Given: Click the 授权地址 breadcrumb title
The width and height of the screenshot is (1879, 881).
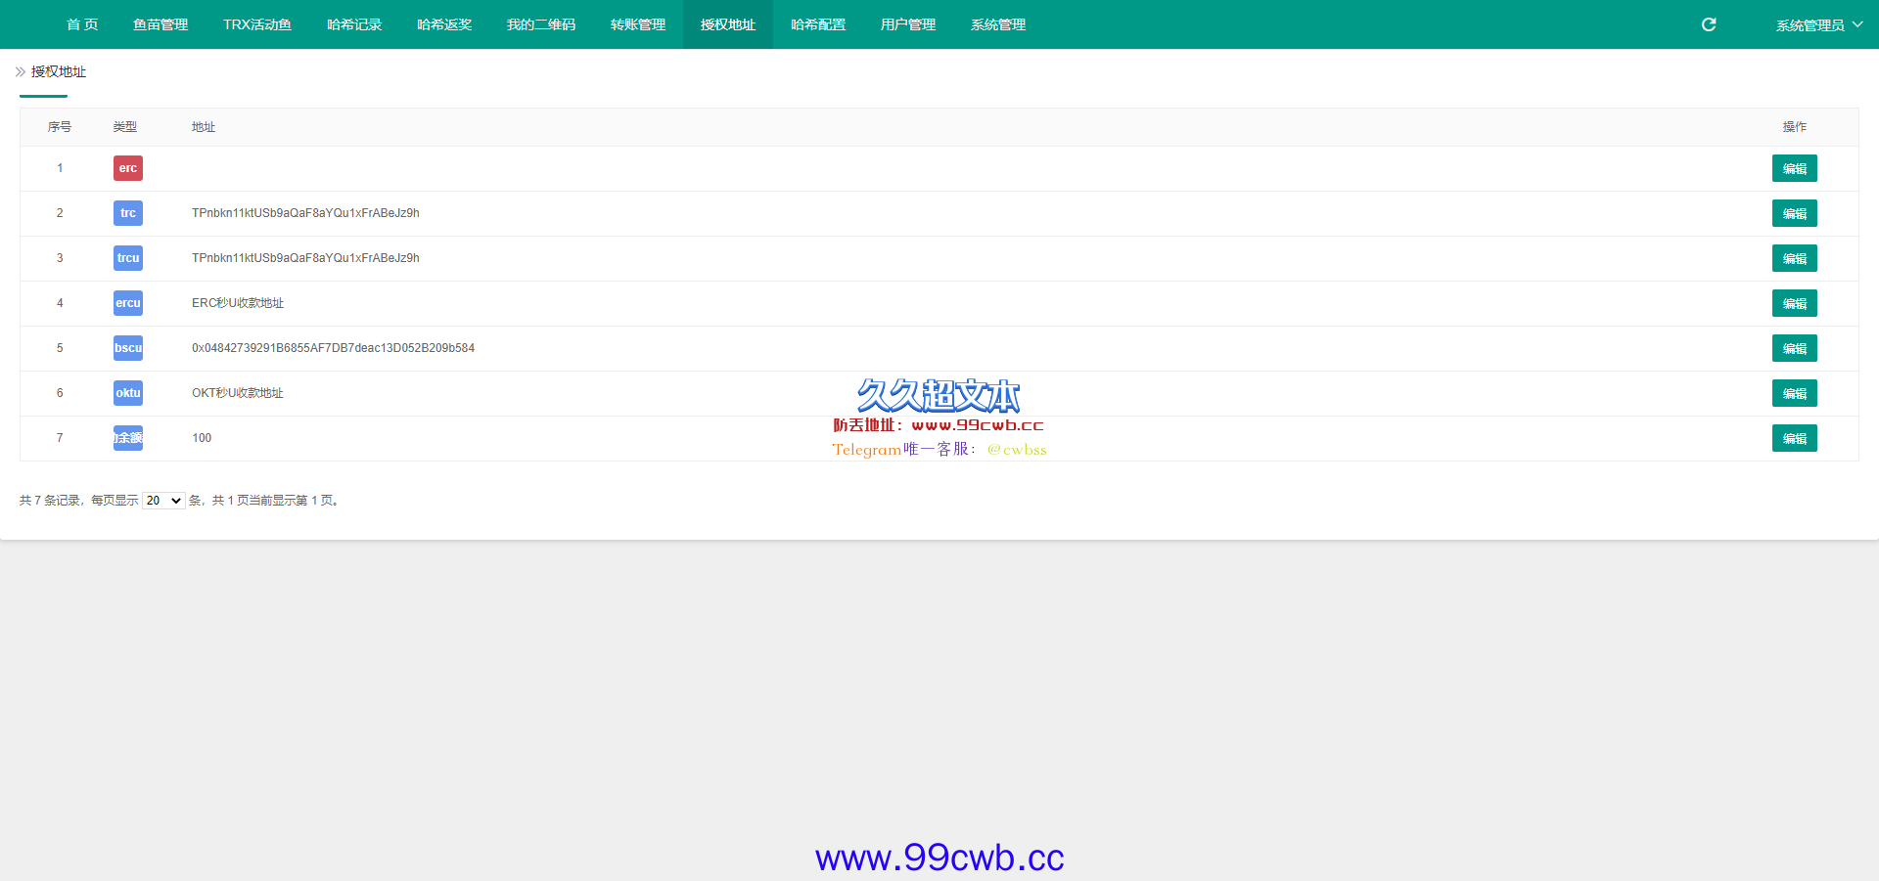Looking at the screenshot, I should click(x=59, y=71).
